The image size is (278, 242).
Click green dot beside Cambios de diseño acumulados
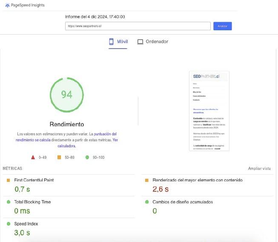147,202
